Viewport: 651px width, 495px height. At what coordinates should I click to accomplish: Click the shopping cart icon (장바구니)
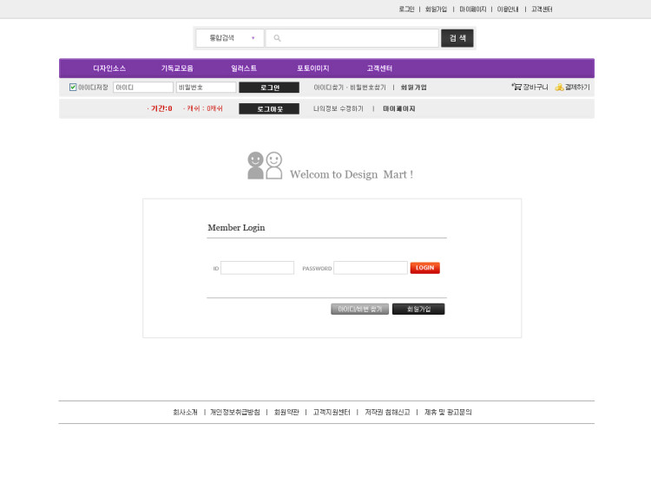tap(516, 87)
